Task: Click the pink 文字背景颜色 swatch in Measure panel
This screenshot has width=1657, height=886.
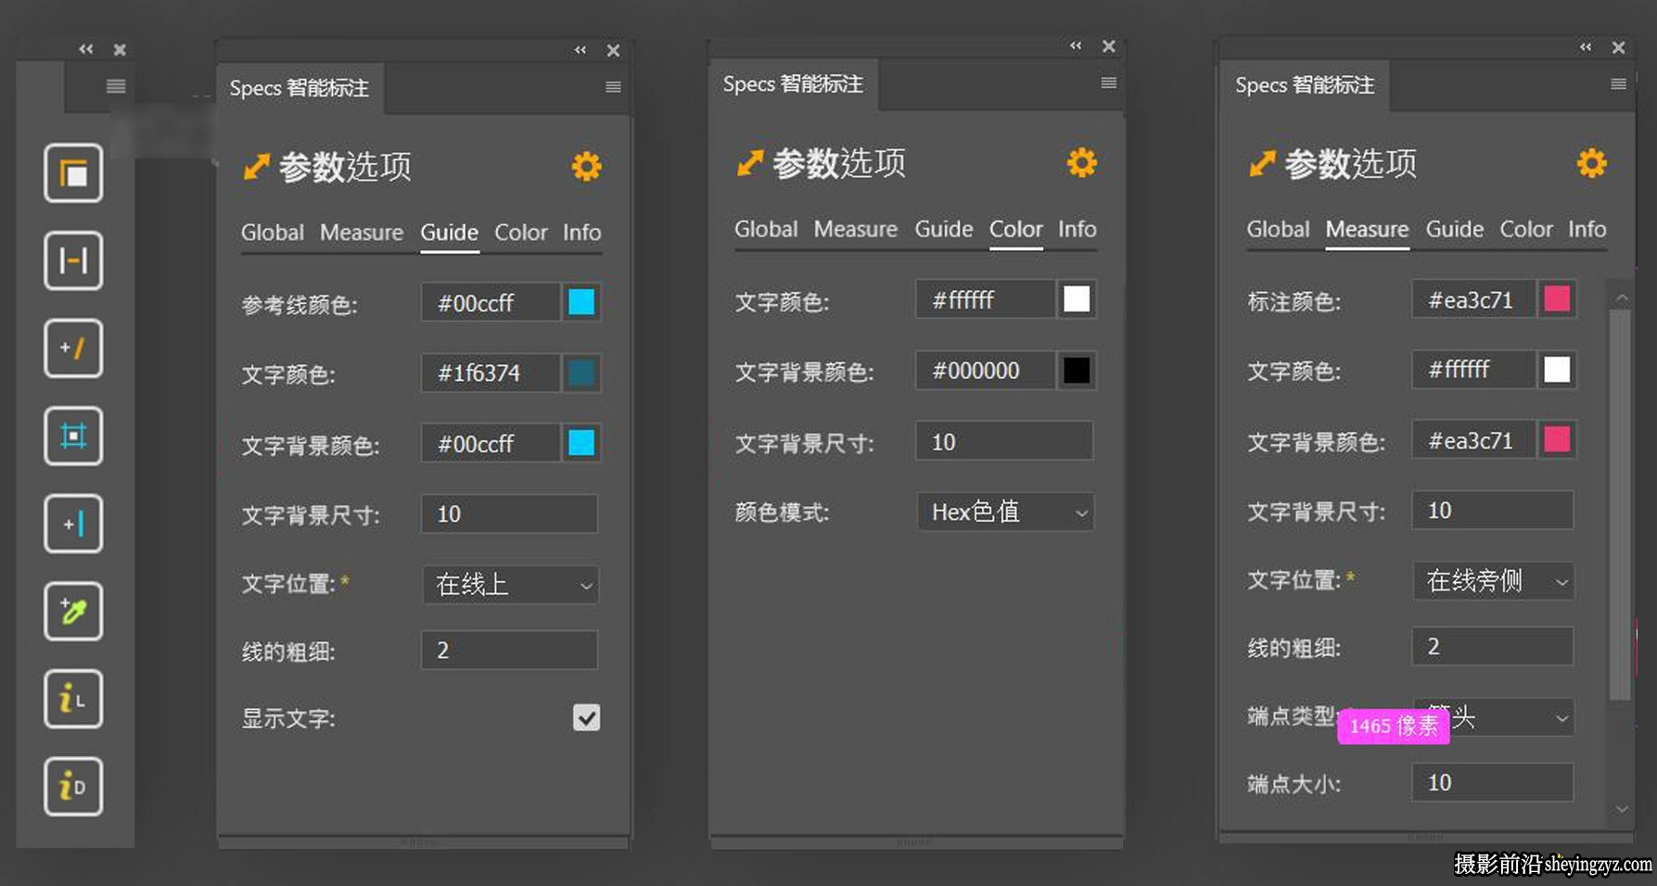Action: point(1557,439)
